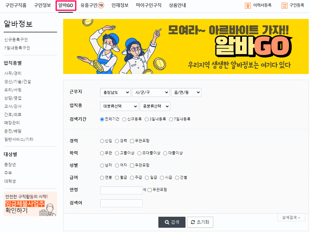
Task: Click the refresh icon on 초기화 button
Action: [x=193, y=222]
